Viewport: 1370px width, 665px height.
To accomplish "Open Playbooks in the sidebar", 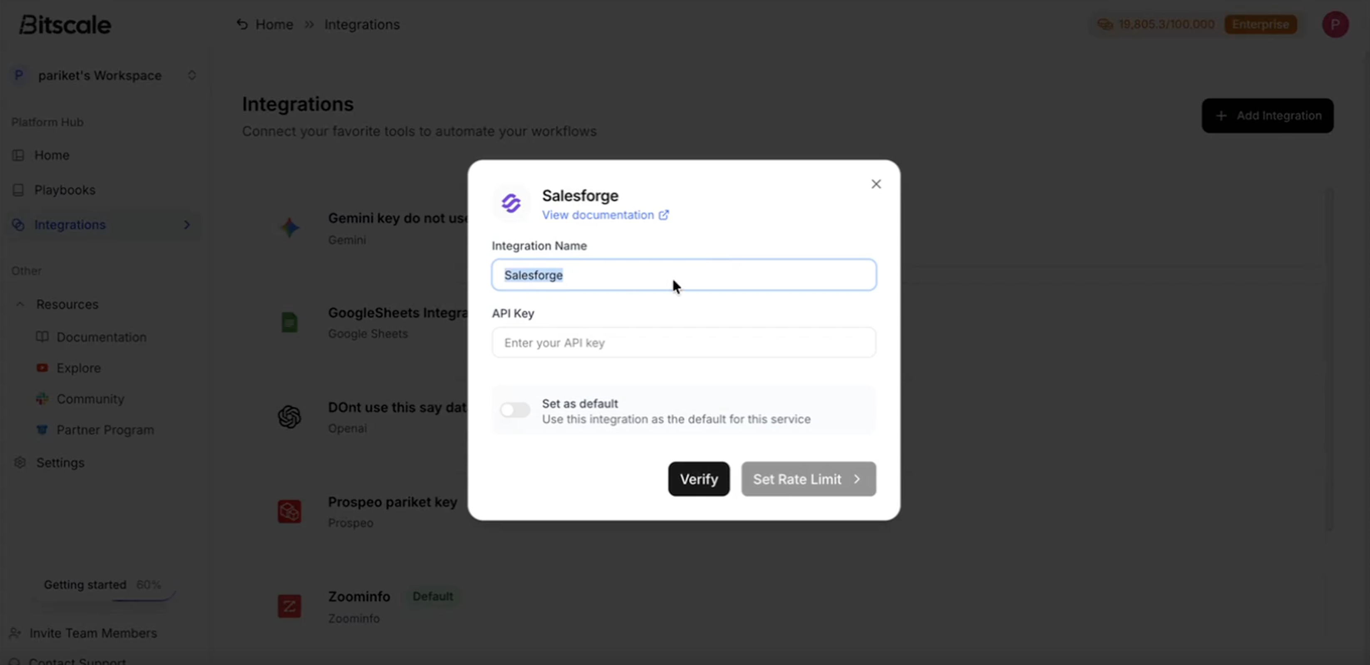I will point(65,190).
